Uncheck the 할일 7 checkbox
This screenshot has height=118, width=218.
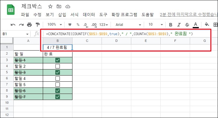(58, 97)
